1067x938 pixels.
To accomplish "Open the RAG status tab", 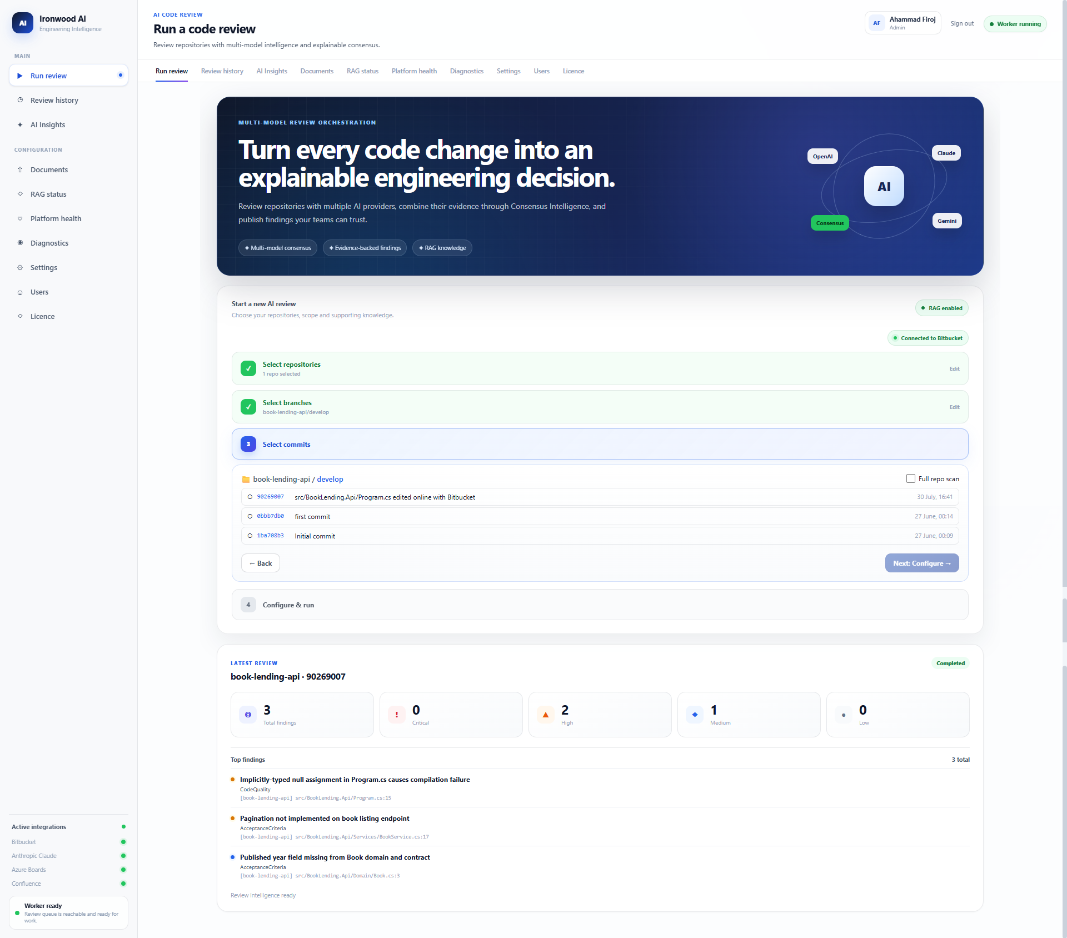I will tap(362, 71).
